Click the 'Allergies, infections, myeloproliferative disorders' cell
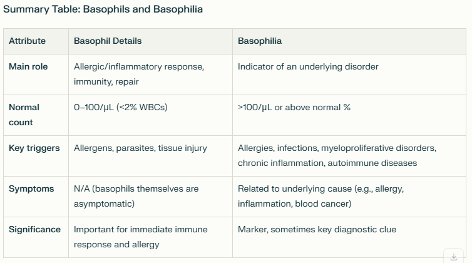Screen dimensions: 472x263 tap(337, 155)
